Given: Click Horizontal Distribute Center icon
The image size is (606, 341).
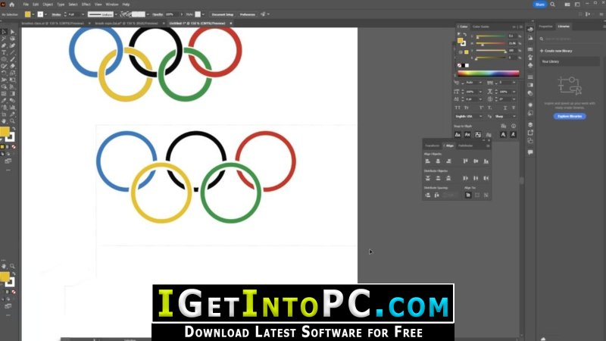Looking at the screenshot, I should (x=476, y=178).
